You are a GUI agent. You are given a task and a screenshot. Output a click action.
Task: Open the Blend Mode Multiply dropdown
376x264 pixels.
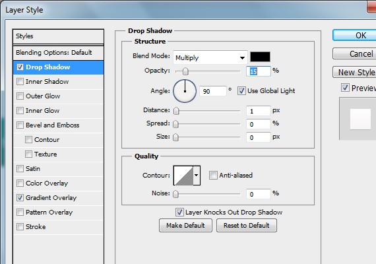[210, 57]
